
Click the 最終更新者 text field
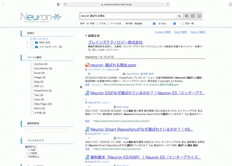[46, 131]
